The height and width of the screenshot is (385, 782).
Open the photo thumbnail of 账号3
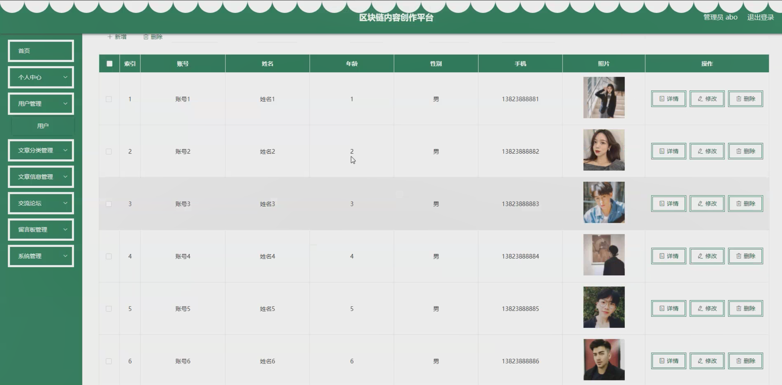604,202
